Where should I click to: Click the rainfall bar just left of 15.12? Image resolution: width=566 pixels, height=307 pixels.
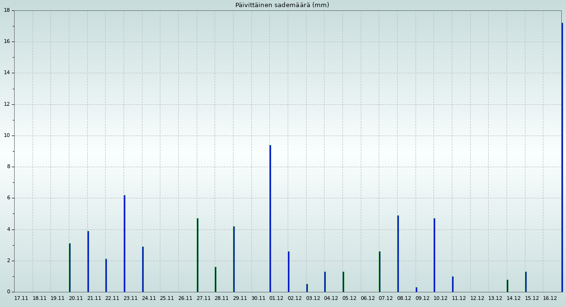coord(526,281)
